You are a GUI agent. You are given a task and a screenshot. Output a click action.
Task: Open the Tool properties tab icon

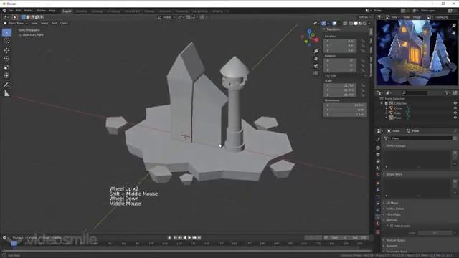pos(378,140)
